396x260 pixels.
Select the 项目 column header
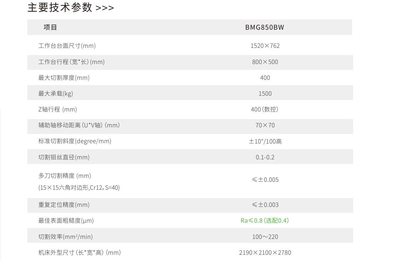pyautogui.click(x=50, y=28)
